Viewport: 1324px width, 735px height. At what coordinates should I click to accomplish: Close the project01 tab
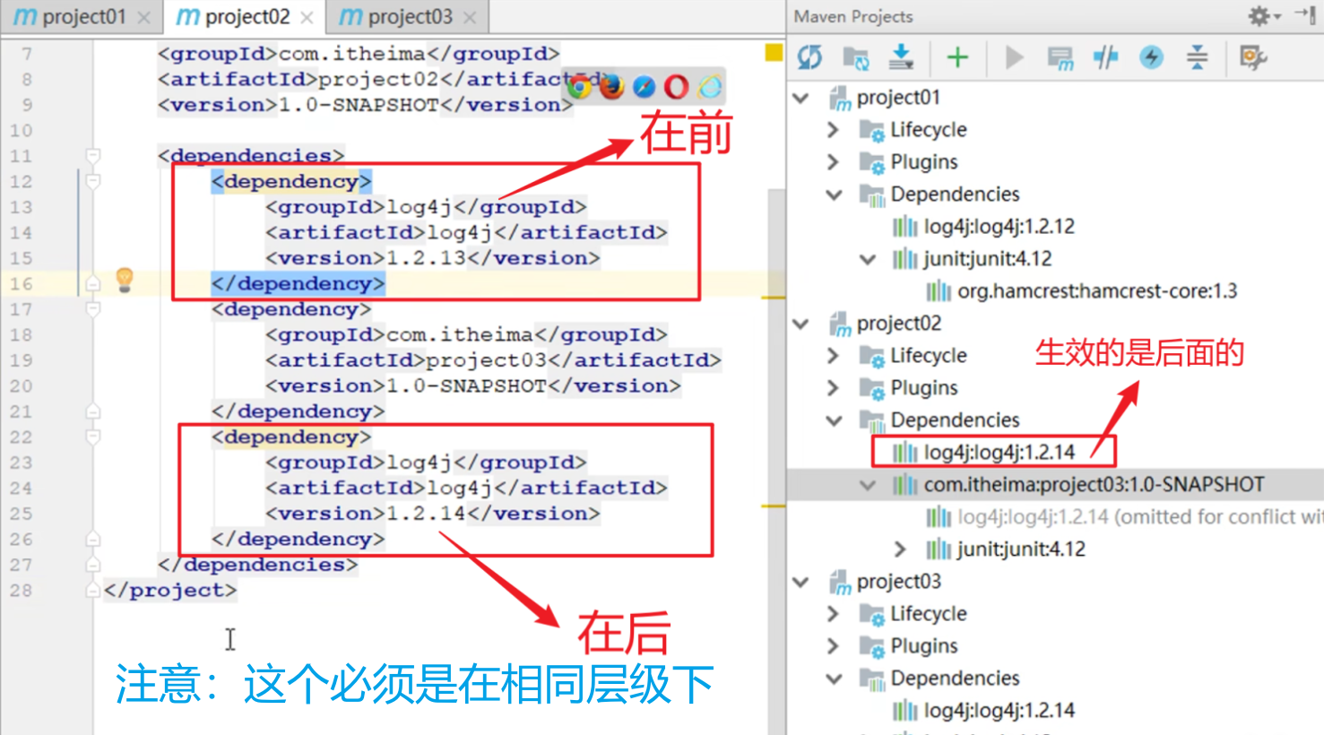point(144,18)
